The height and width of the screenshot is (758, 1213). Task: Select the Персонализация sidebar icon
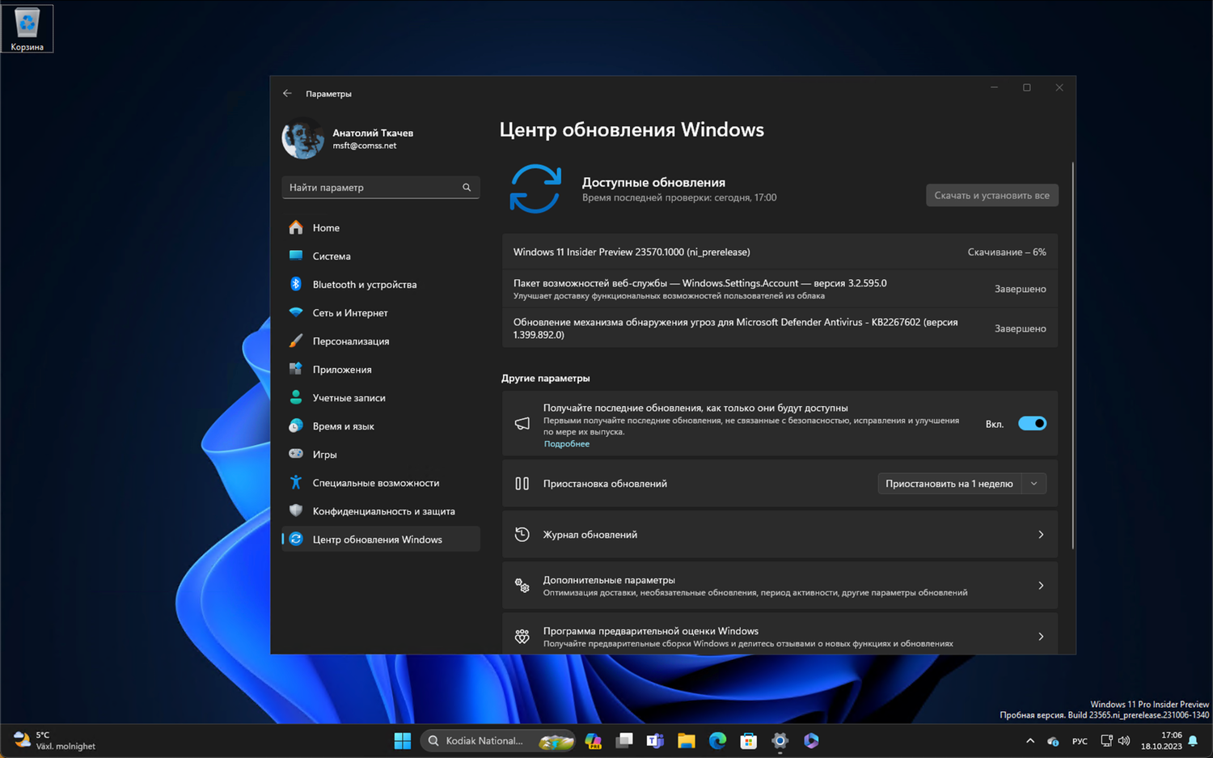tap(296, 341)
